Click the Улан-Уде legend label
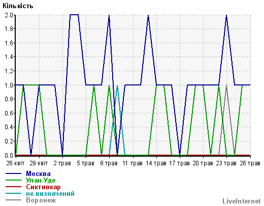This screenshot has width=264, height=206. click(41, 180)
